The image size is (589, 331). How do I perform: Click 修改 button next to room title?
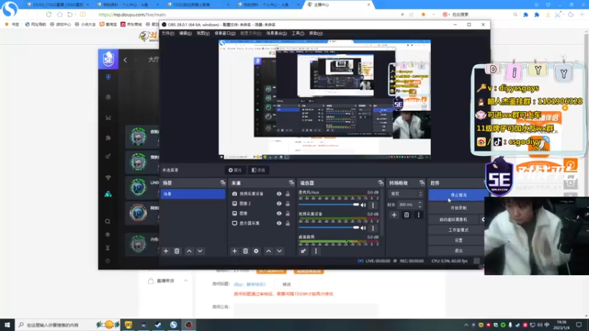[286, 285]
